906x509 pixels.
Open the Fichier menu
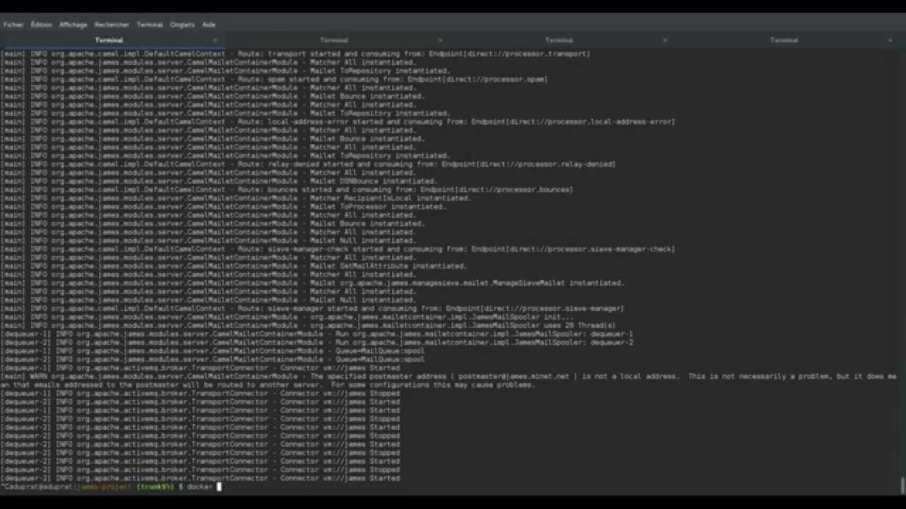tap(13, 25)
